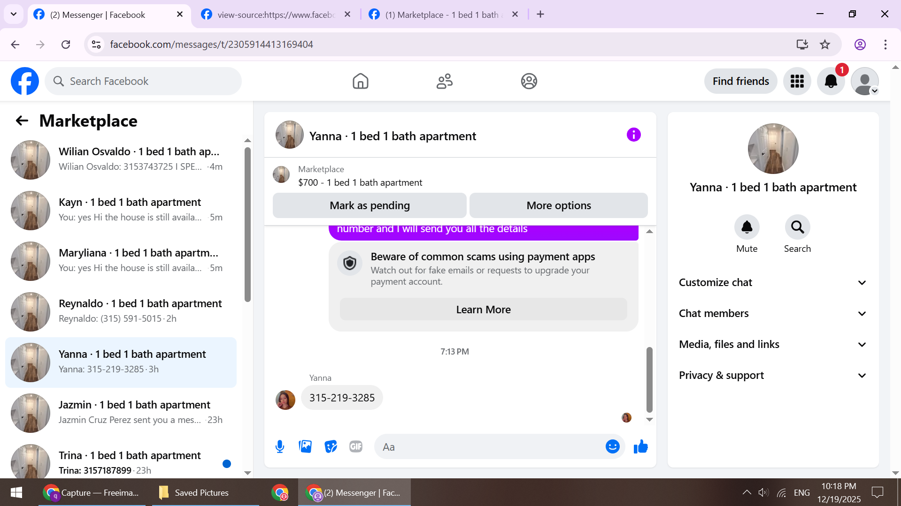Image resolution: width=901 pixels, height=506 pixels.
Task: Bookmark this page with star icon
Action: tap(825, 45)
